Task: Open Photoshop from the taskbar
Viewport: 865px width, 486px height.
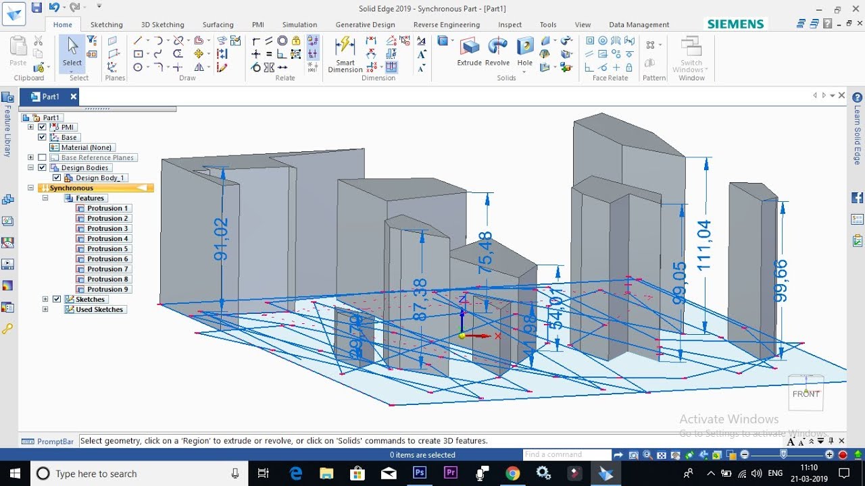Action: pyautogui.click(x=420, y=473)
